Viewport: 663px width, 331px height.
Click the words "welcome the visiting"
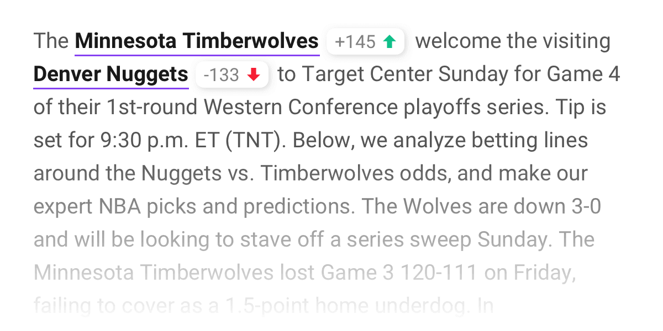tap(513, 41)
